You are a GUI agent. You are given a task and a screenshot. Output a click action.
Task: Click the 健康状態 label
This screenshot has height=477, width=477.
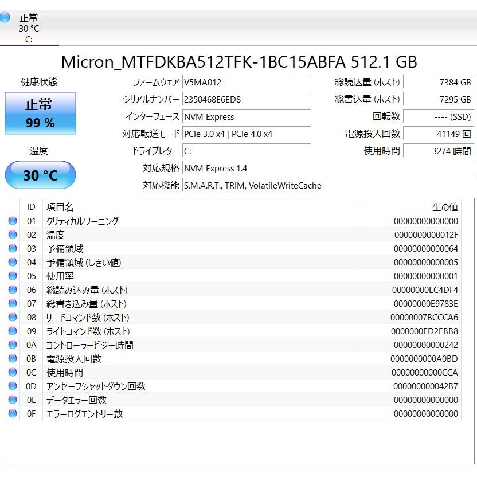click(39, 82)
